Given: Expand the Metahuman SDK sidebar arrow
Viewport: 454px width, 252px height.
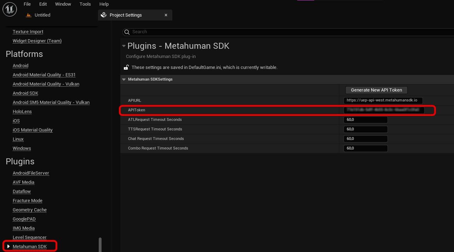Looking at the screenshot, I should pos(8,246).
